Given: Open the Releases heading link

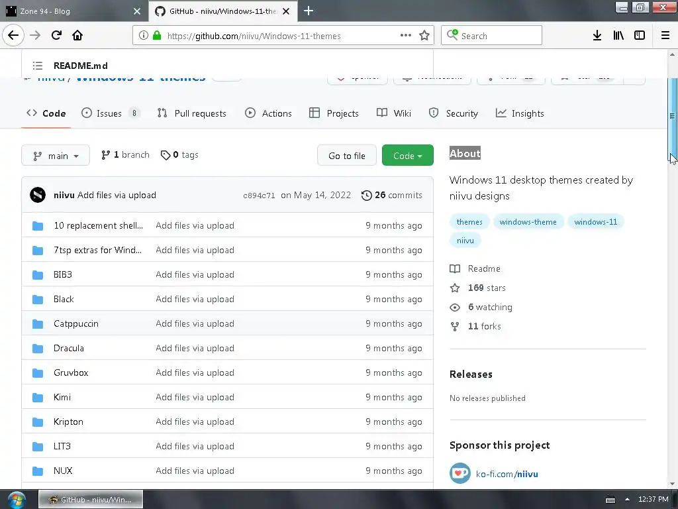Looking at the screenshot, I should [x=471, y=374].
